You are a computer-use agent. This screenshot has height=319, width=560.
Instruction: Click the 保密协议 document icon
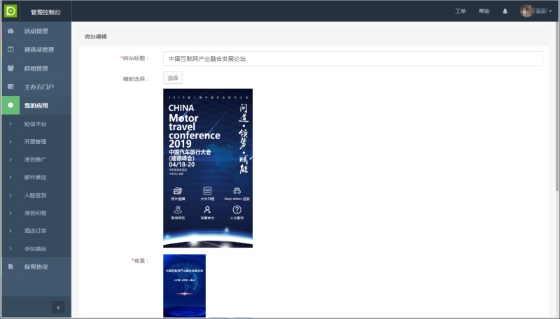(10, 267)
